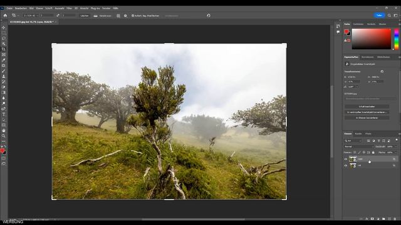Screen dimensions: 401x225
Task: Switch to the Farbfelder tab
Action: coord(358,24)
